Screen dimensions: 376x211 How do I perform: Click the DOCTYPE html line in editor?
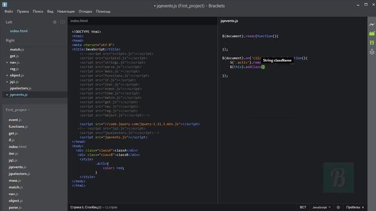(86, 32)
